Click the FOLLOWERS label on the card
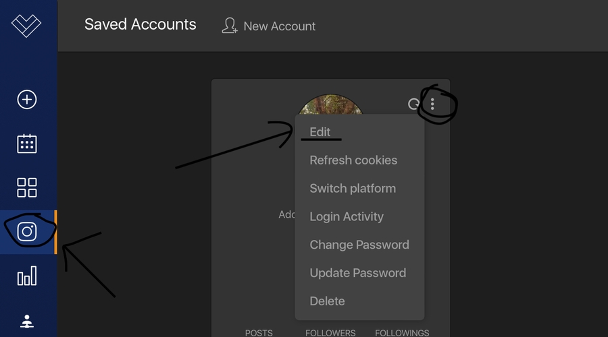The width and height of the screenshot is (608, 337). (330, 332)
